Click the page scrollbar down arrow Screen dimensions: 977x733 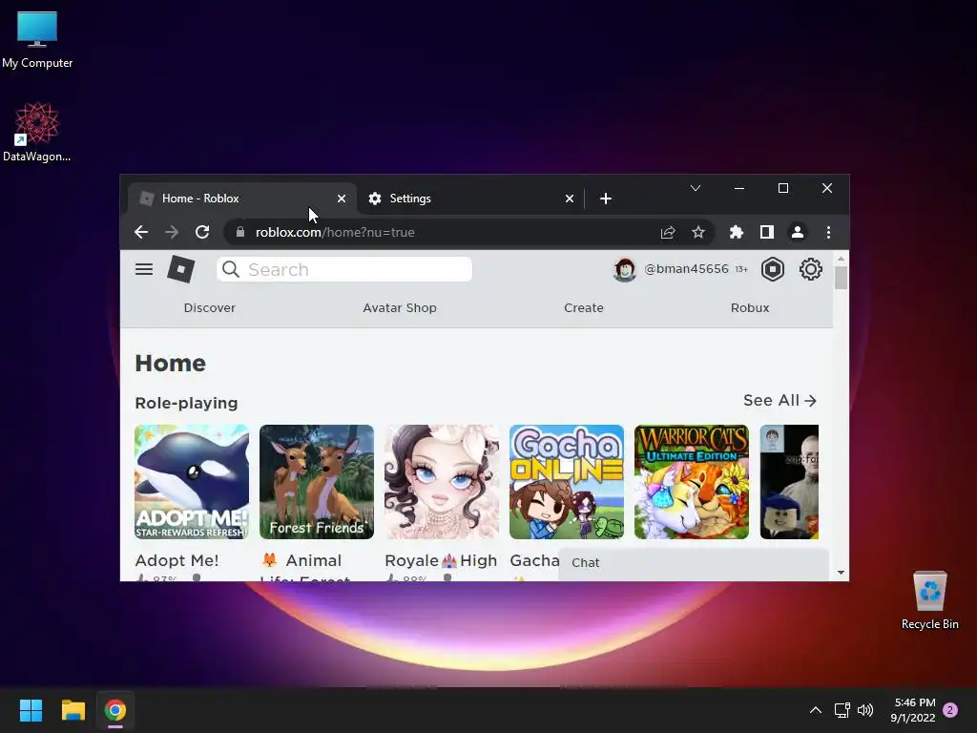[841, 573]
